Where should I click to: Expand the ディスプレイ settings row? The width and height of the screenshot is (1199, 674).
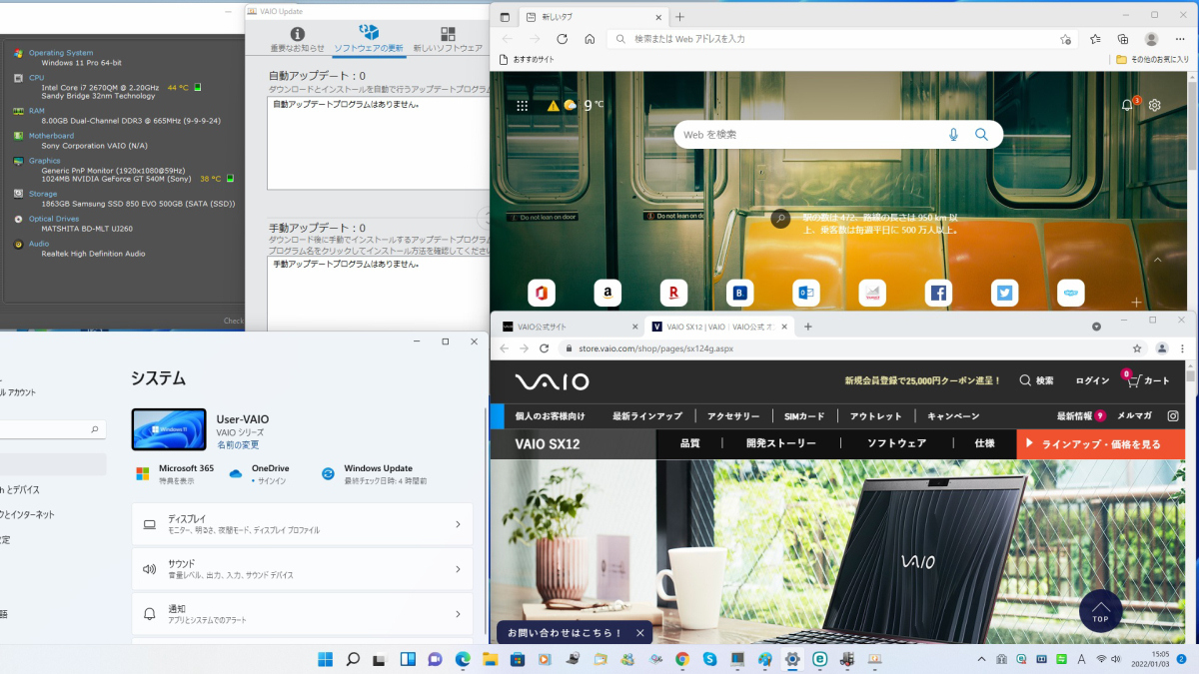coord(302,524)
